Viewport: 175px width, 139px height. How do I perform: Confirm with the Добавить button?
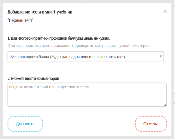(25, 124)
